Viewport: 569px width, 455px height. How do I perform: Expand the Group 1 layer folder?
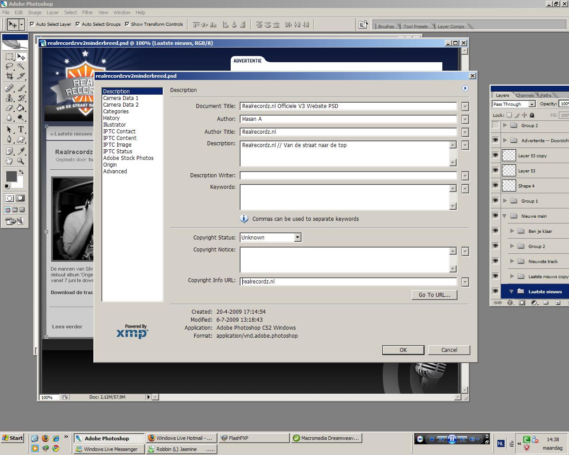505,201
